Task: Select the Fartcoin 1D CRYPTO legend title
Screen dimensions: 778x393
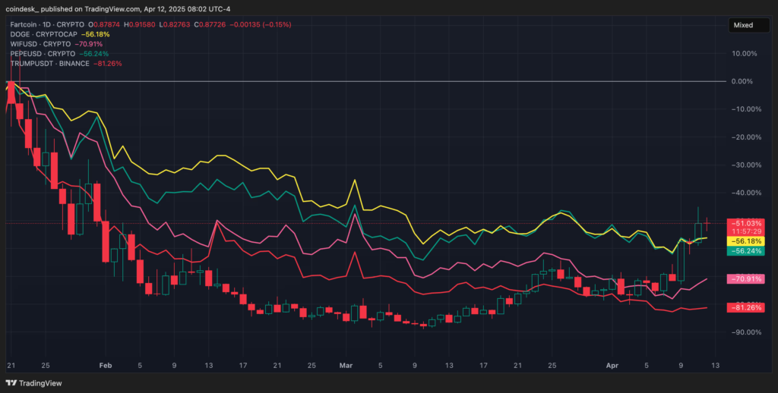Action: (53, 25)
